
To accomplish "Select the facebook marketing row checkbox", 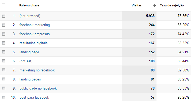I will coord(4,25).
